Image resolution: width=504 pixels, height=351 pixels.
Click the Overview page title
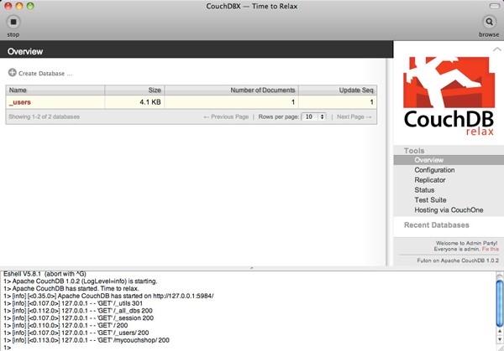pyautogui.click(x=25, y=51)
